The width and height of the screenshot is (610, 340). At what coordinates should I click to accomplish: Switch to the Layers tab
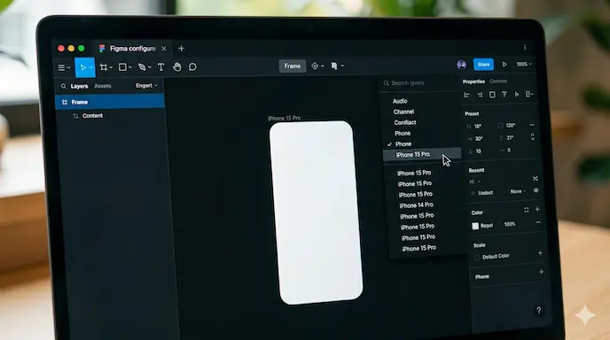point(79,86)
